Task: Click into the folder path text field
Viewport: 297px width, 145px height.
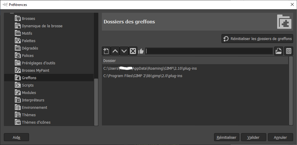Action: [209, 51]
